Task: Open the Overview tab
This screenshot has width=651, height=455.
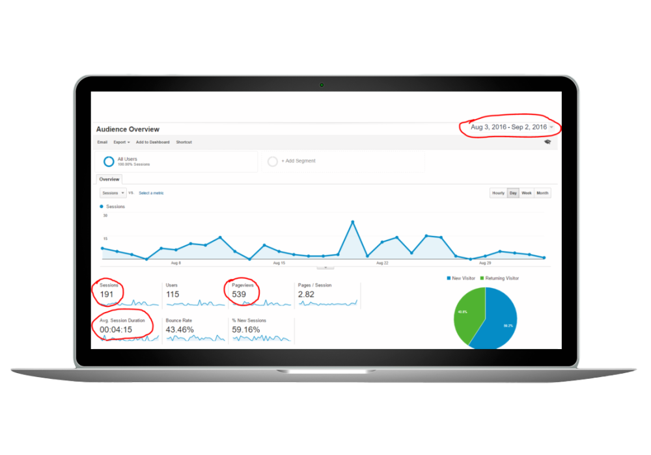Action: tap(109, 179)
